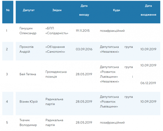The width and height of the screenshot is (163, 131).
Task: Click the "Звідки" column header
Action: tap(57, 10)
